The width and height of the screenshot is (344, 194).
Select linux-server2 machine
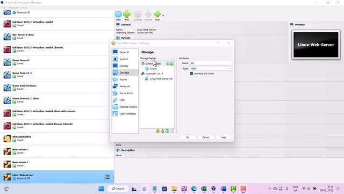tap(57, 164)
